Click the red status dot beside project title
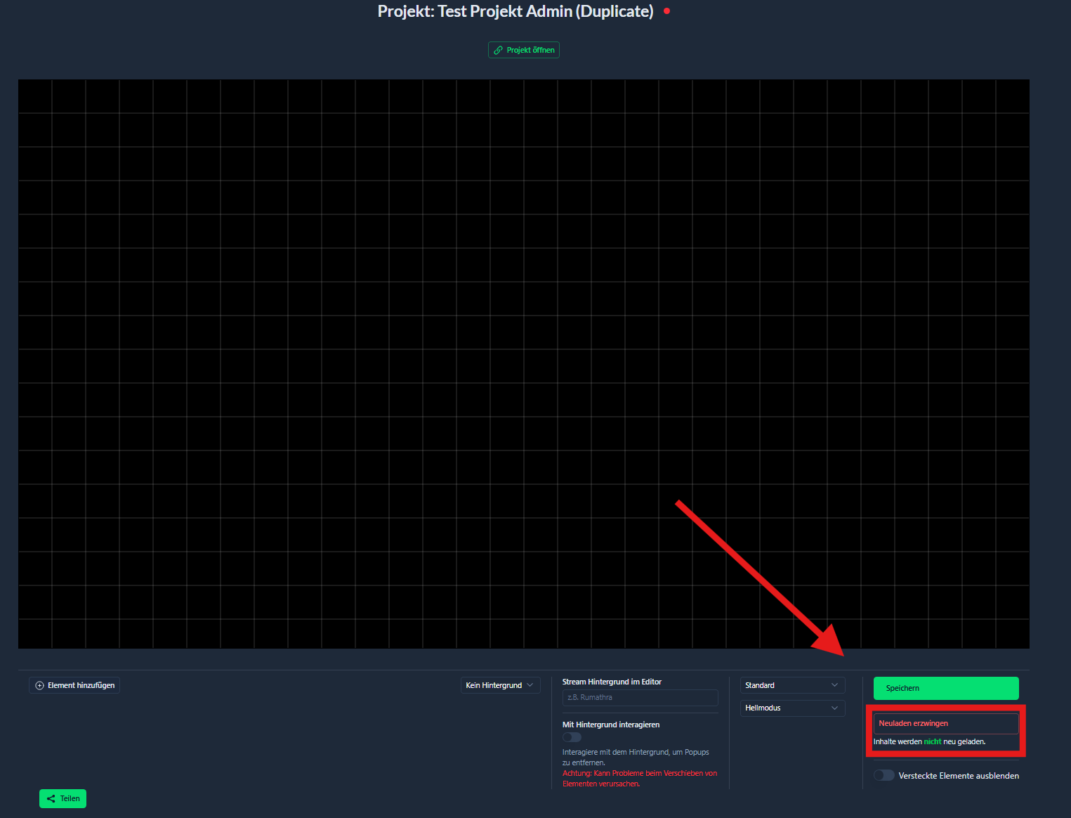Image resolution: width=1071 pixels, height=818 pixels. click(x=666, y=11)
